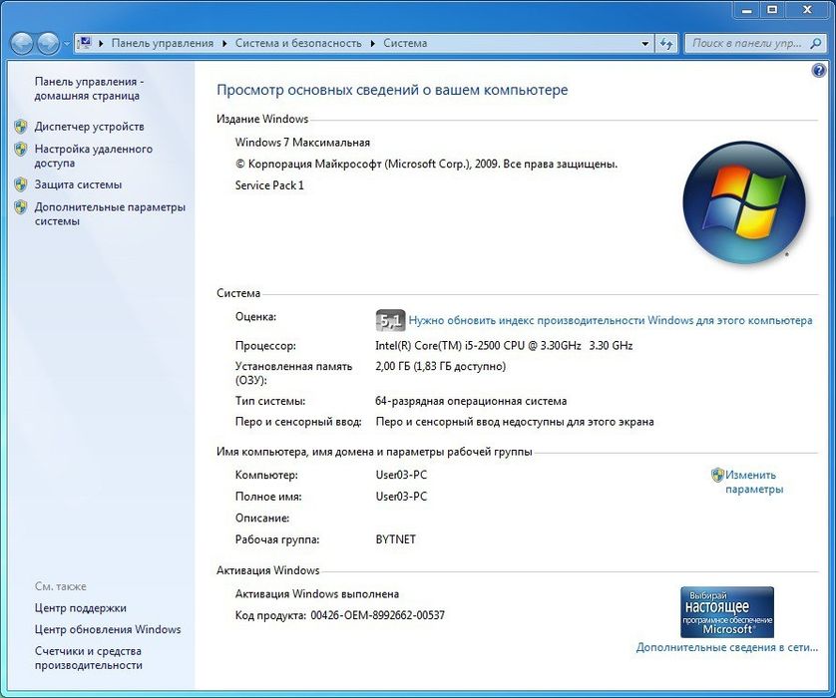Close the System window
This screenshot has width=836, height=698.
(807, 10)
